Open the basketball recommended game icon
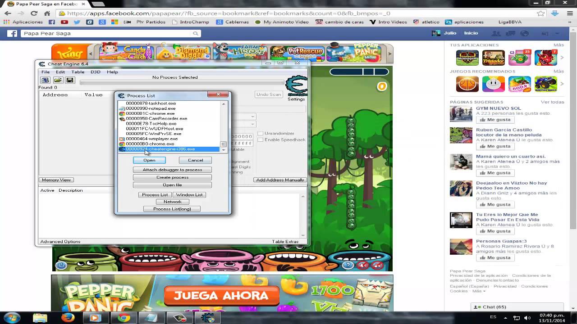The width and height of the screenshot is (577, 324). pyautogui.click(x=467, y=84)
